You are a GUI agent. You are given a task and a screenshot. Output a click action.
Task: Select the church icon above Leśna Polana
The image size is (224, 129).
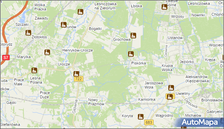(34, 70)
